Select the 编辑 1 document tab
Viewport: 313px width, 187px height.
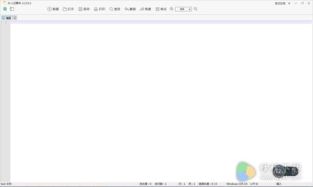point(8,18)
